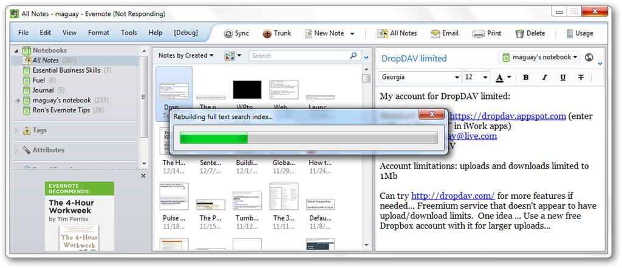Click the note list vertical scrollbar
The width and height of the screenshot is (622, 268).
pos(366,158)
